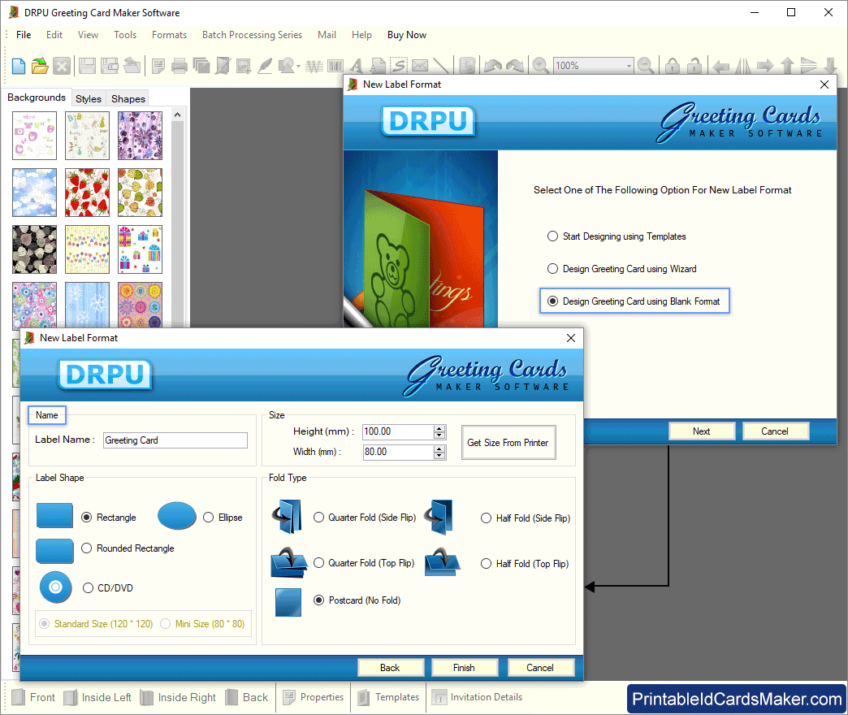Click the undo arrow icon
Screen dimensions: 848x715
(x=493, y=66)
